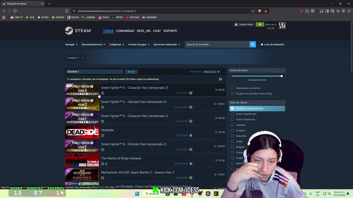Open the Ordenar por Relevancia dropdown
This screenshot has height=198, width=353.
coord(212,72)
